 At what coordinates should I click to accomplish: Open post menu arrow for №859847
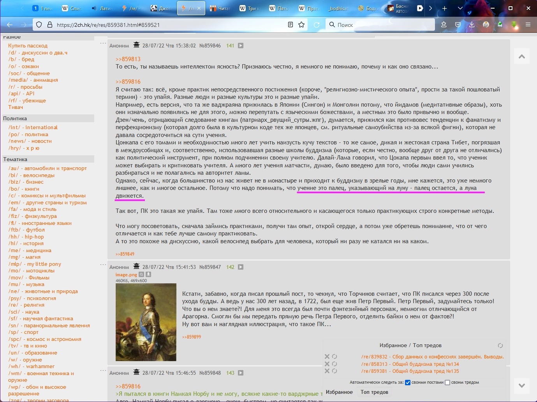coord(241,267)
